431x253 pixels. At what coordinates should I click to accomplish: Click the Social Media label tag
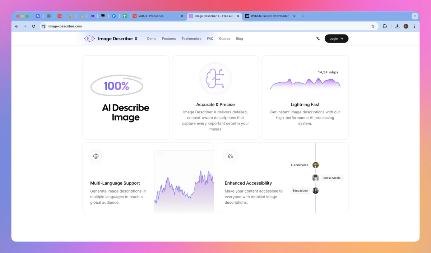(332, 178)
